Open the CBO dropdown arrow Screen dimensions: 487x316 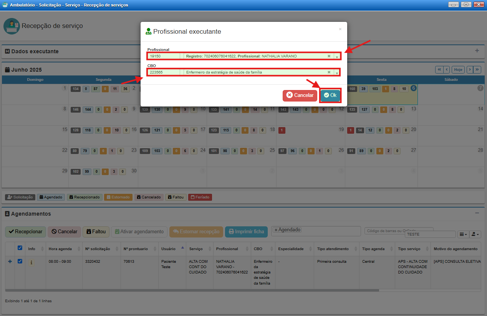(x=337, y=72)
